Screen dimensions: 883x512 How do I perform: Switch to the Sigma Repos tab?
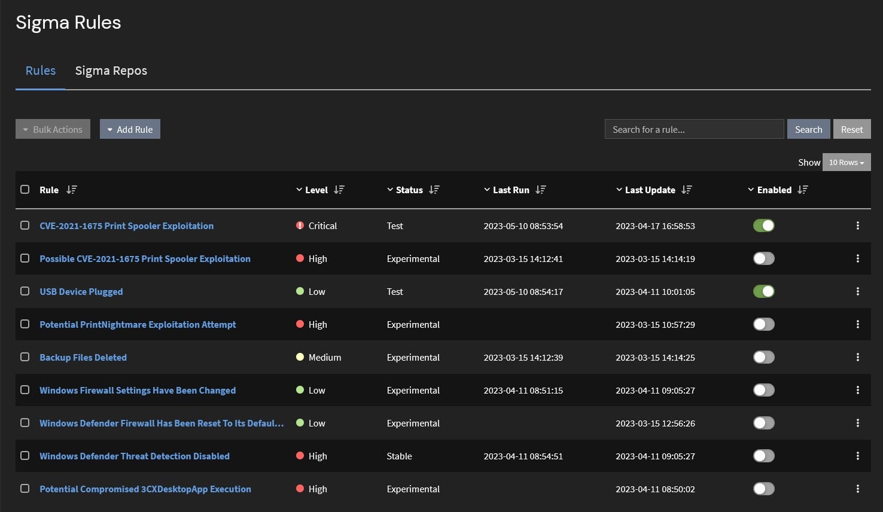point(111,71)
